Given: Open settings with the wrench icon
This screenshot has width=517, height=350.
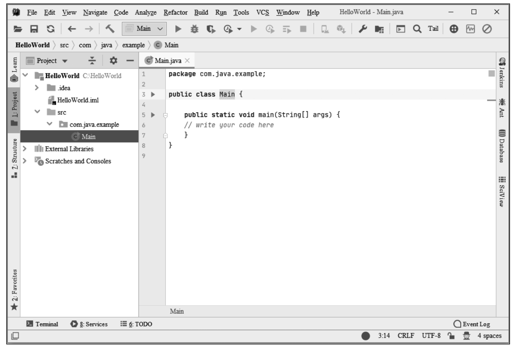Looking at the screenshot, I should point(363,29).
